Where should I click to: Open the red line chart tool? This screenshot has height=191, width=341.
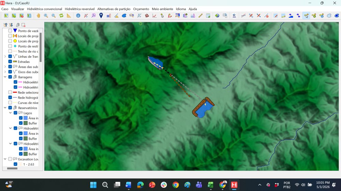tap(154, 16)
